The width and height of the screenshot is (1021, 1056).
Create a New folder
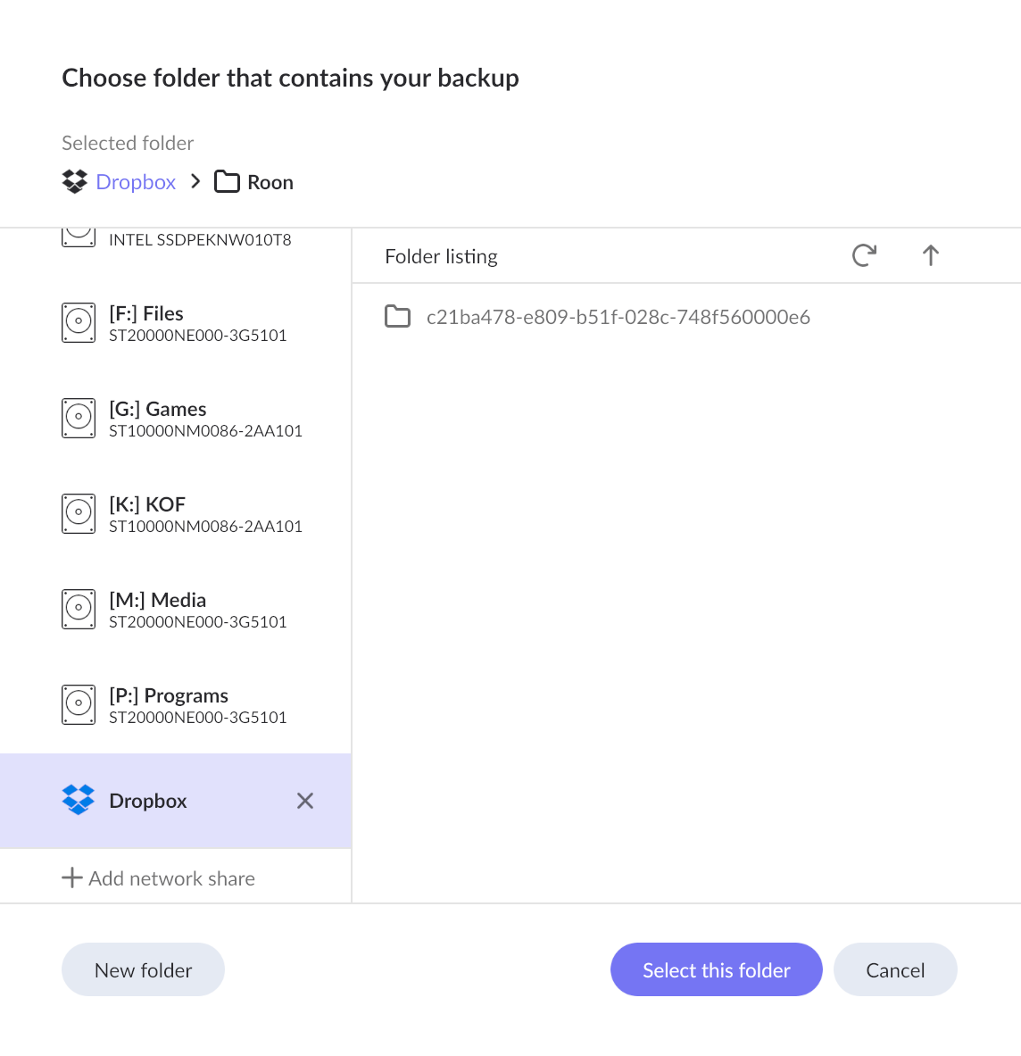pyautogui.click(x=143, y=969)
